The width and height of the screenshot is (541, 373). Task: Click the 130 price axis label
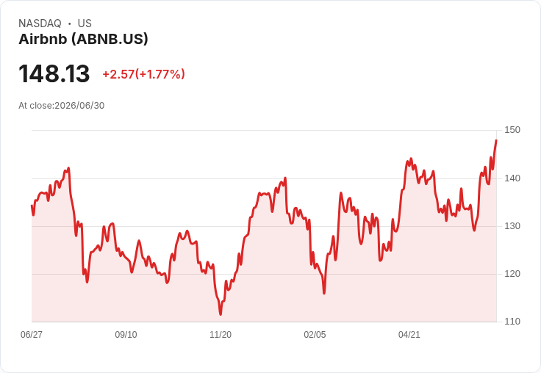(x=512, y=226)
